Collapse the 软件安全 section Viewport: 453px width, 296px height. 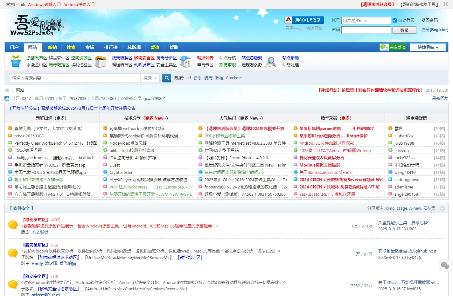(442, 208)
